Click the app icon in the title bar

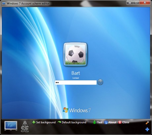tap(4, 4)
